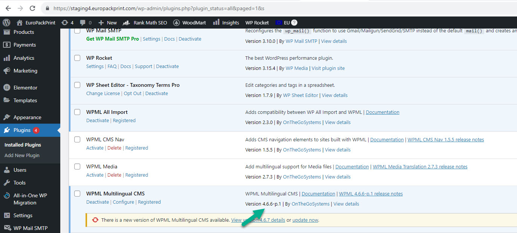Tick the WP Rocket checkbox
This screenshot has width=517, height=233.
77,58
